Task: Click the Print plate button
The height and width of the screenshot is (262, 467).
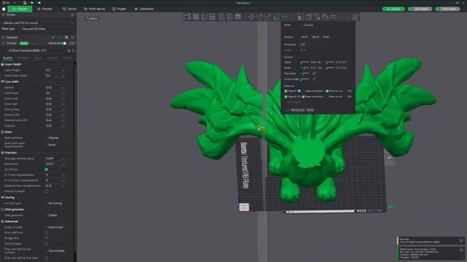Action: [447, 9]
